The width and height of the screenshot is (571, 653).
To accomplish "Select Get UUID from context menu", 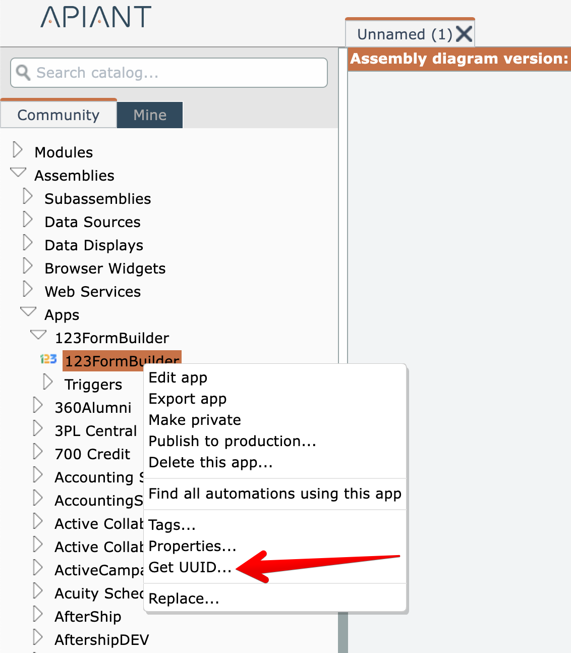I will (190, 567).
